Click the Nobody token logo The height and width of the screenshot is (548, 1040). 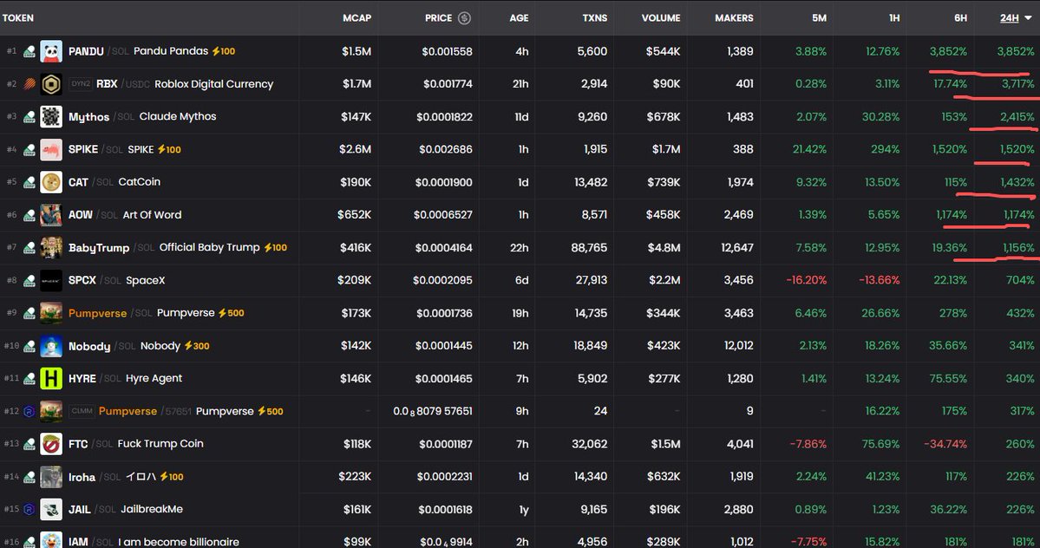[x=51, y=346]
